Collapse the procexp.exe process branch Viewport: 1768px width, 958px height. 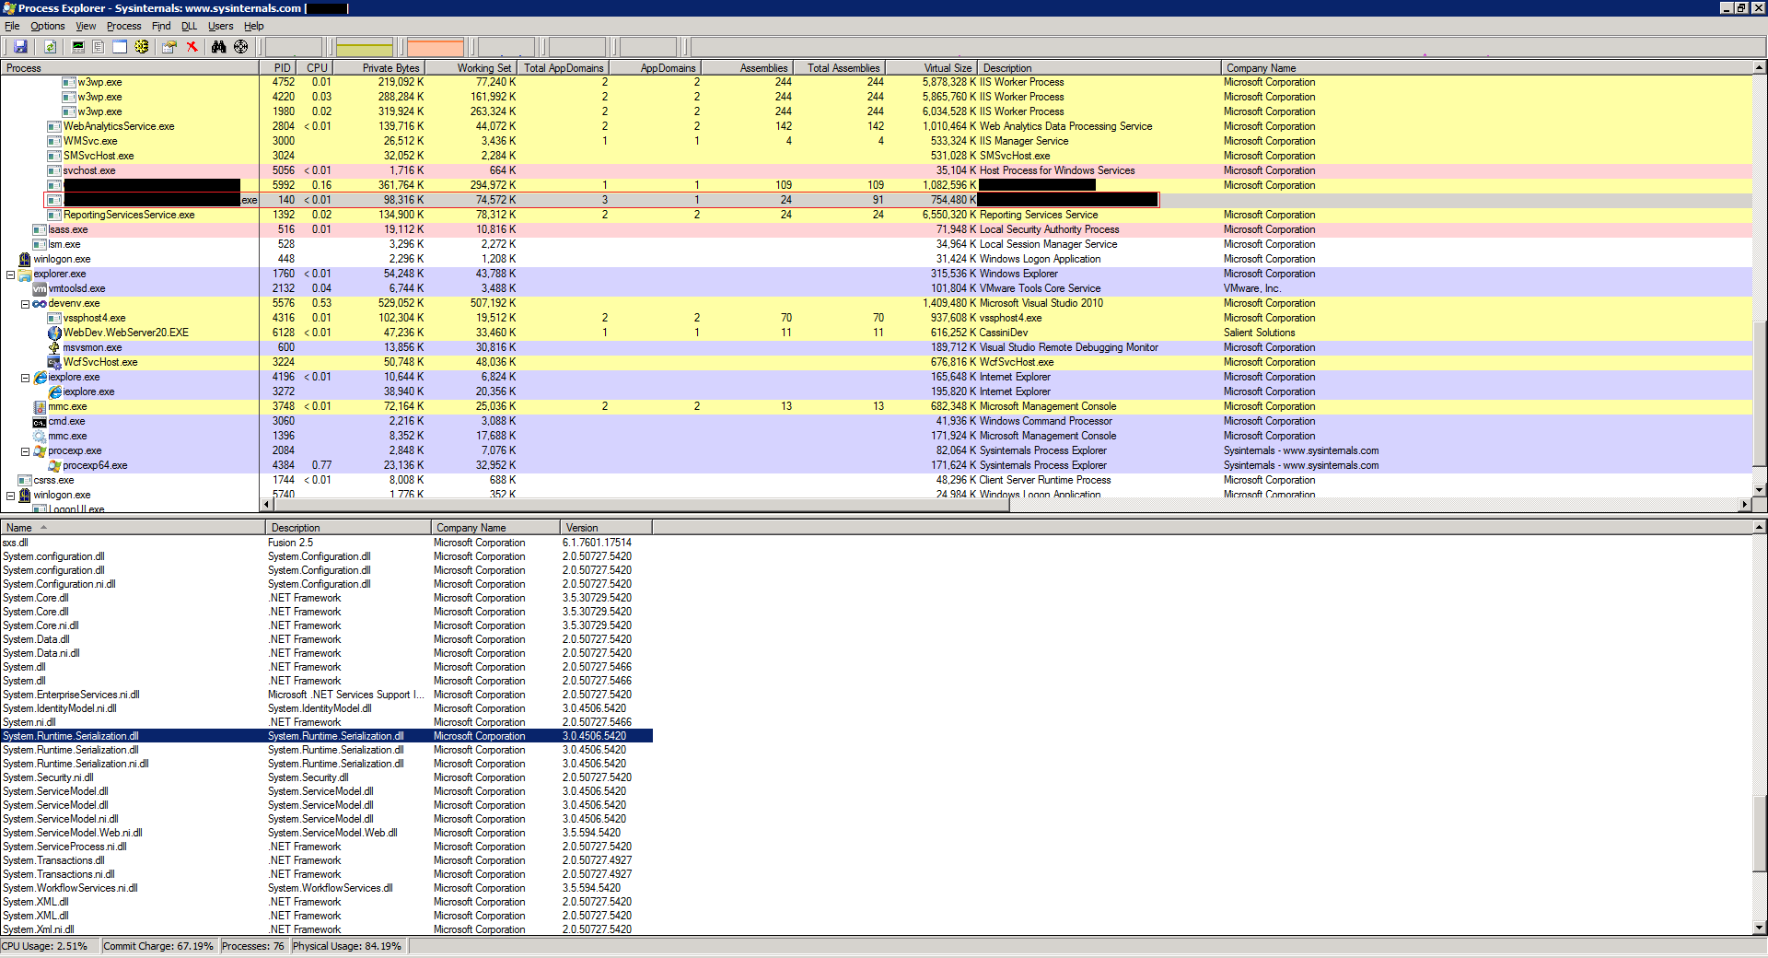pos(25,451)
